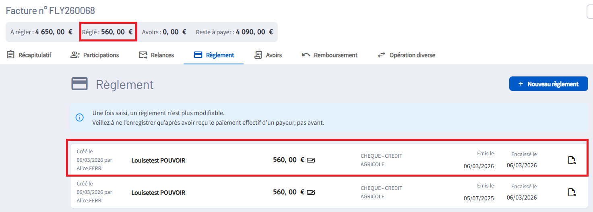Click the Facture n° FLY260068 title
Image resolution: width=593 pixels, height=212 pixels.
coord(50,11)
